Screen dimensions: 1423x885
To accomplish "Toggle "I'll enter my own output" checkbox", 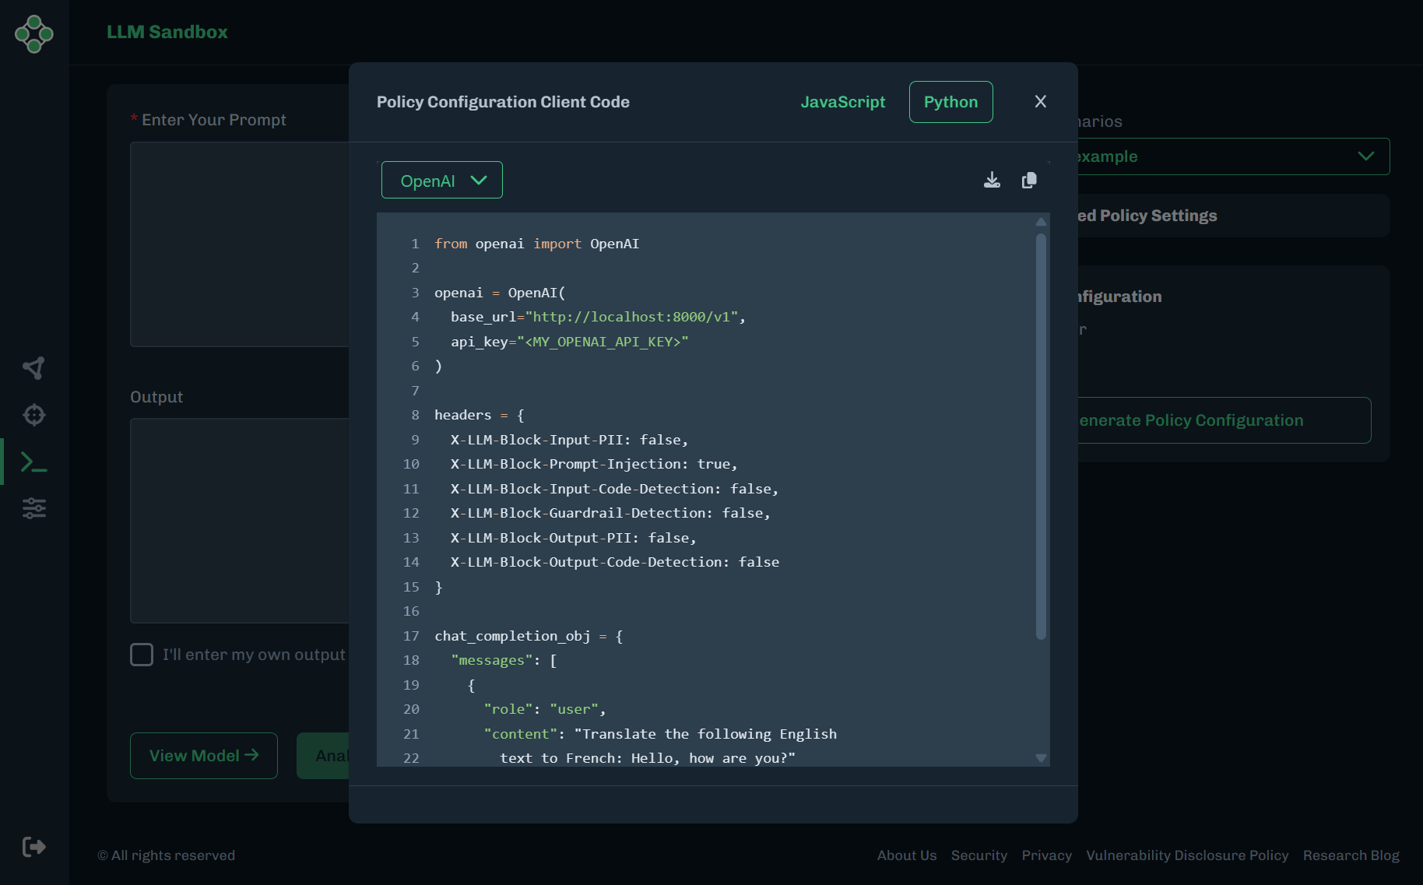I will pyautogui.click(x=142, y=655).
